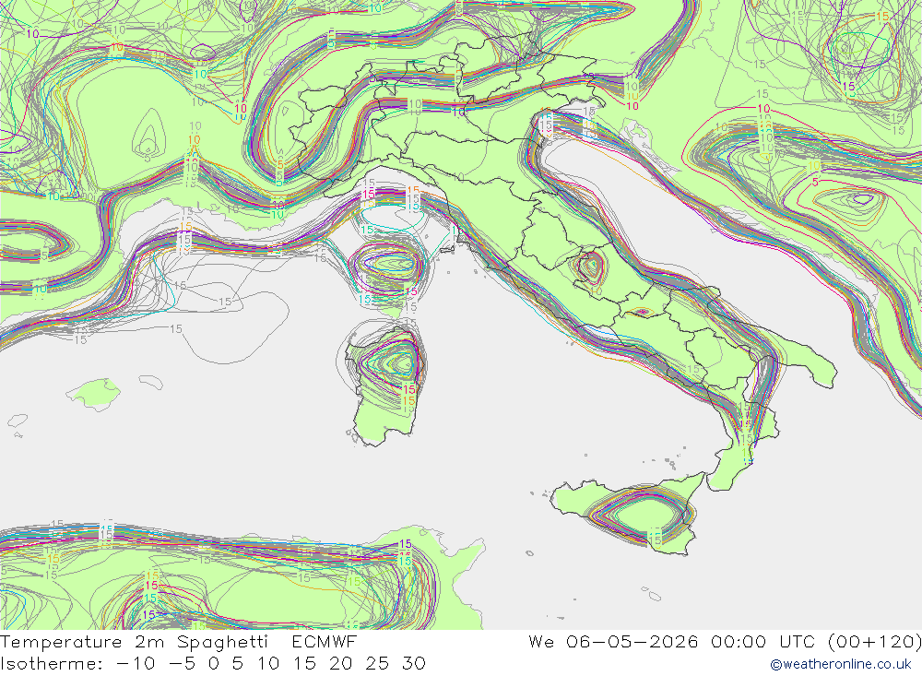Click the weatheronline.co.uk copyright link
This screenshot has width=922, height=676.
840,664
